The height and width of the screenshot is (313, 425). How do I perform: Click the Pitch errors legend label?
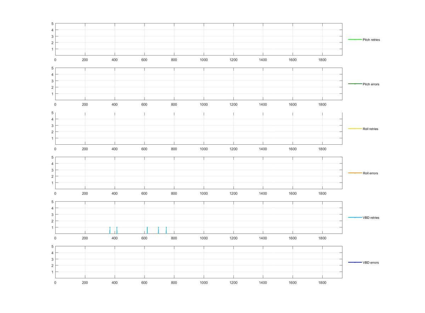coord(371,84)
